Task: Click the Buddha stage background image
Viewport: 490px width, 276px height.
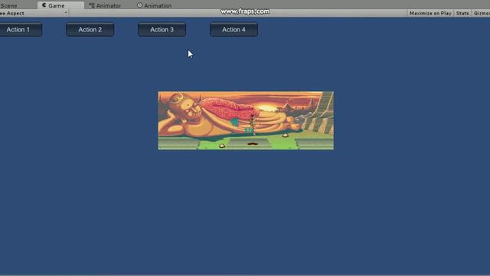Action: coord(246,120)
